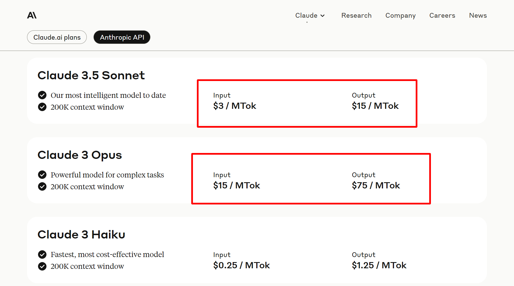Image resolution: width=514 pixels, height=286 pixels.
Task: Navigate to News in header
Action: coord(478,15)
